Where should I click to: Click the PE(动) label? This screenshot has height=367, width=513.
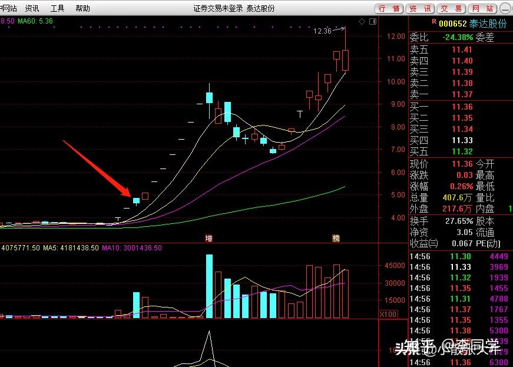pos(488,244)
